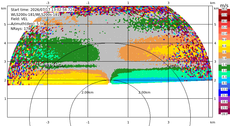Click the m/s units title above colorbar
This screenshot has width=230, height=126.
(224, 5)
